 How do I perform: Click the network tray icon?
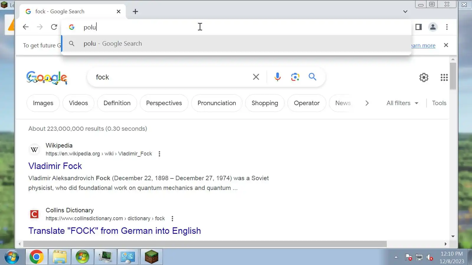pos(419,257)
